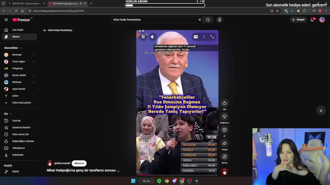
Task: Open the MrBeast channel
Action: point(20,82)
